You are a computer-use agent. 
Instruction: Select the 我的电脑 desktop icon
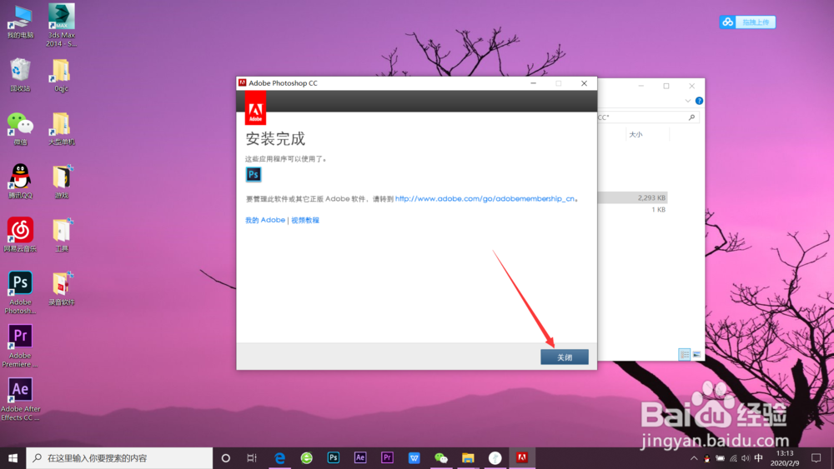coord(20,22)
